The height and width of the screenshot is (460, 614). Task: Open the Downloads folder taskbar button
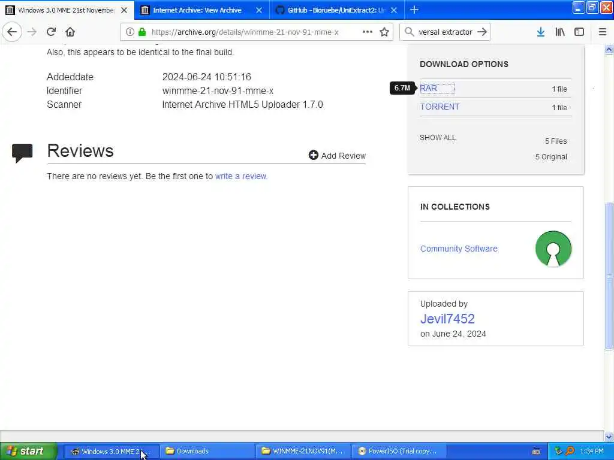pyautogui.click(x=207, y=451)
